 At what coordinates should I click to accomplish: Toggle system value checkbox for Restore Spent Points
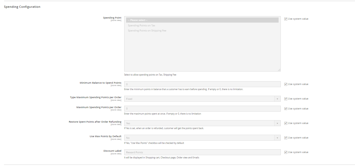pyautogui.click(x=286, y=123)
